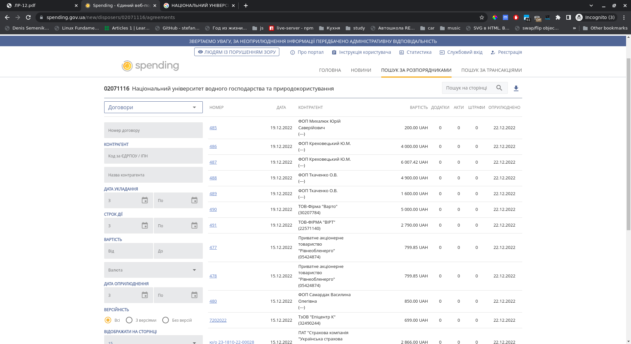The height and width of the screenshot is (344, 631).
Task: Select the 'З версіями' radio button
Action: [129, 320]
